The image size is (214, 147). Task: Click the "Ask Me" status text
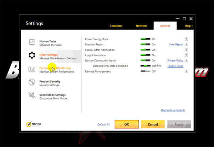pos(157,66)
